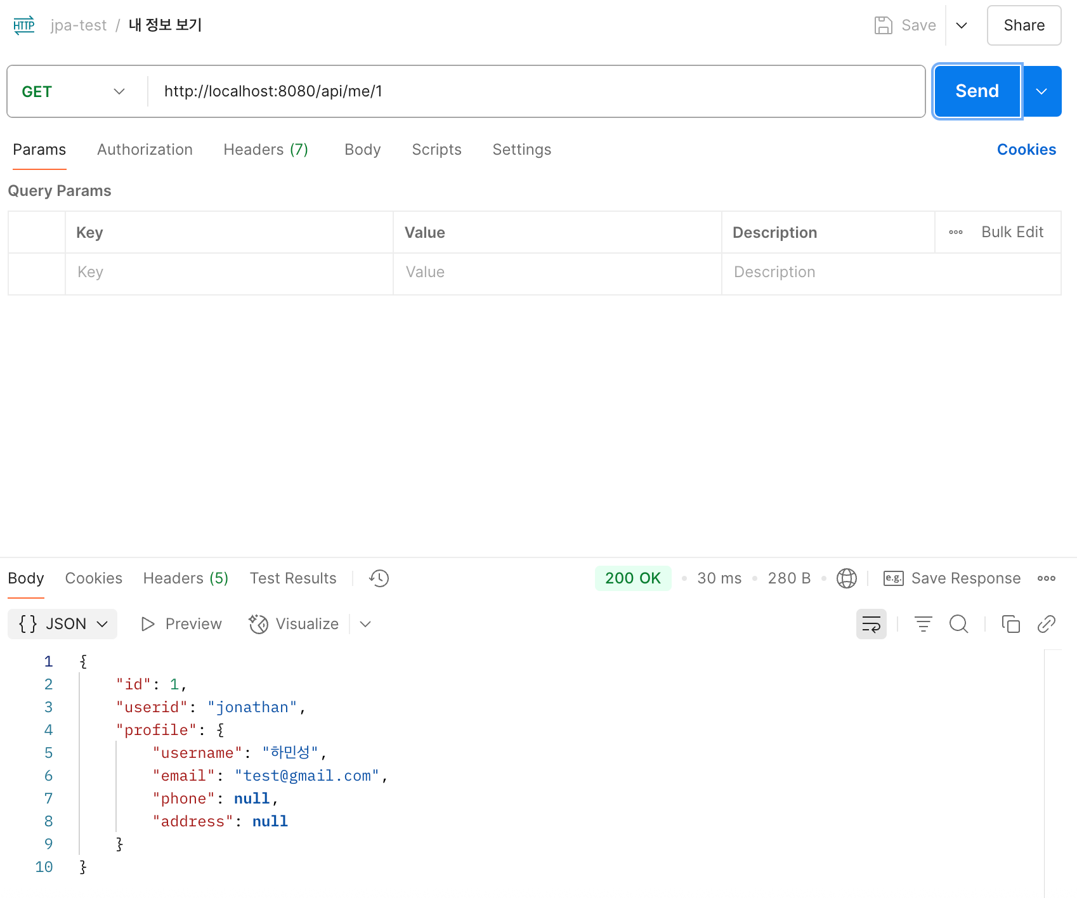
Task: Copy the response body with copy icon
Action: click(1011, 624)
